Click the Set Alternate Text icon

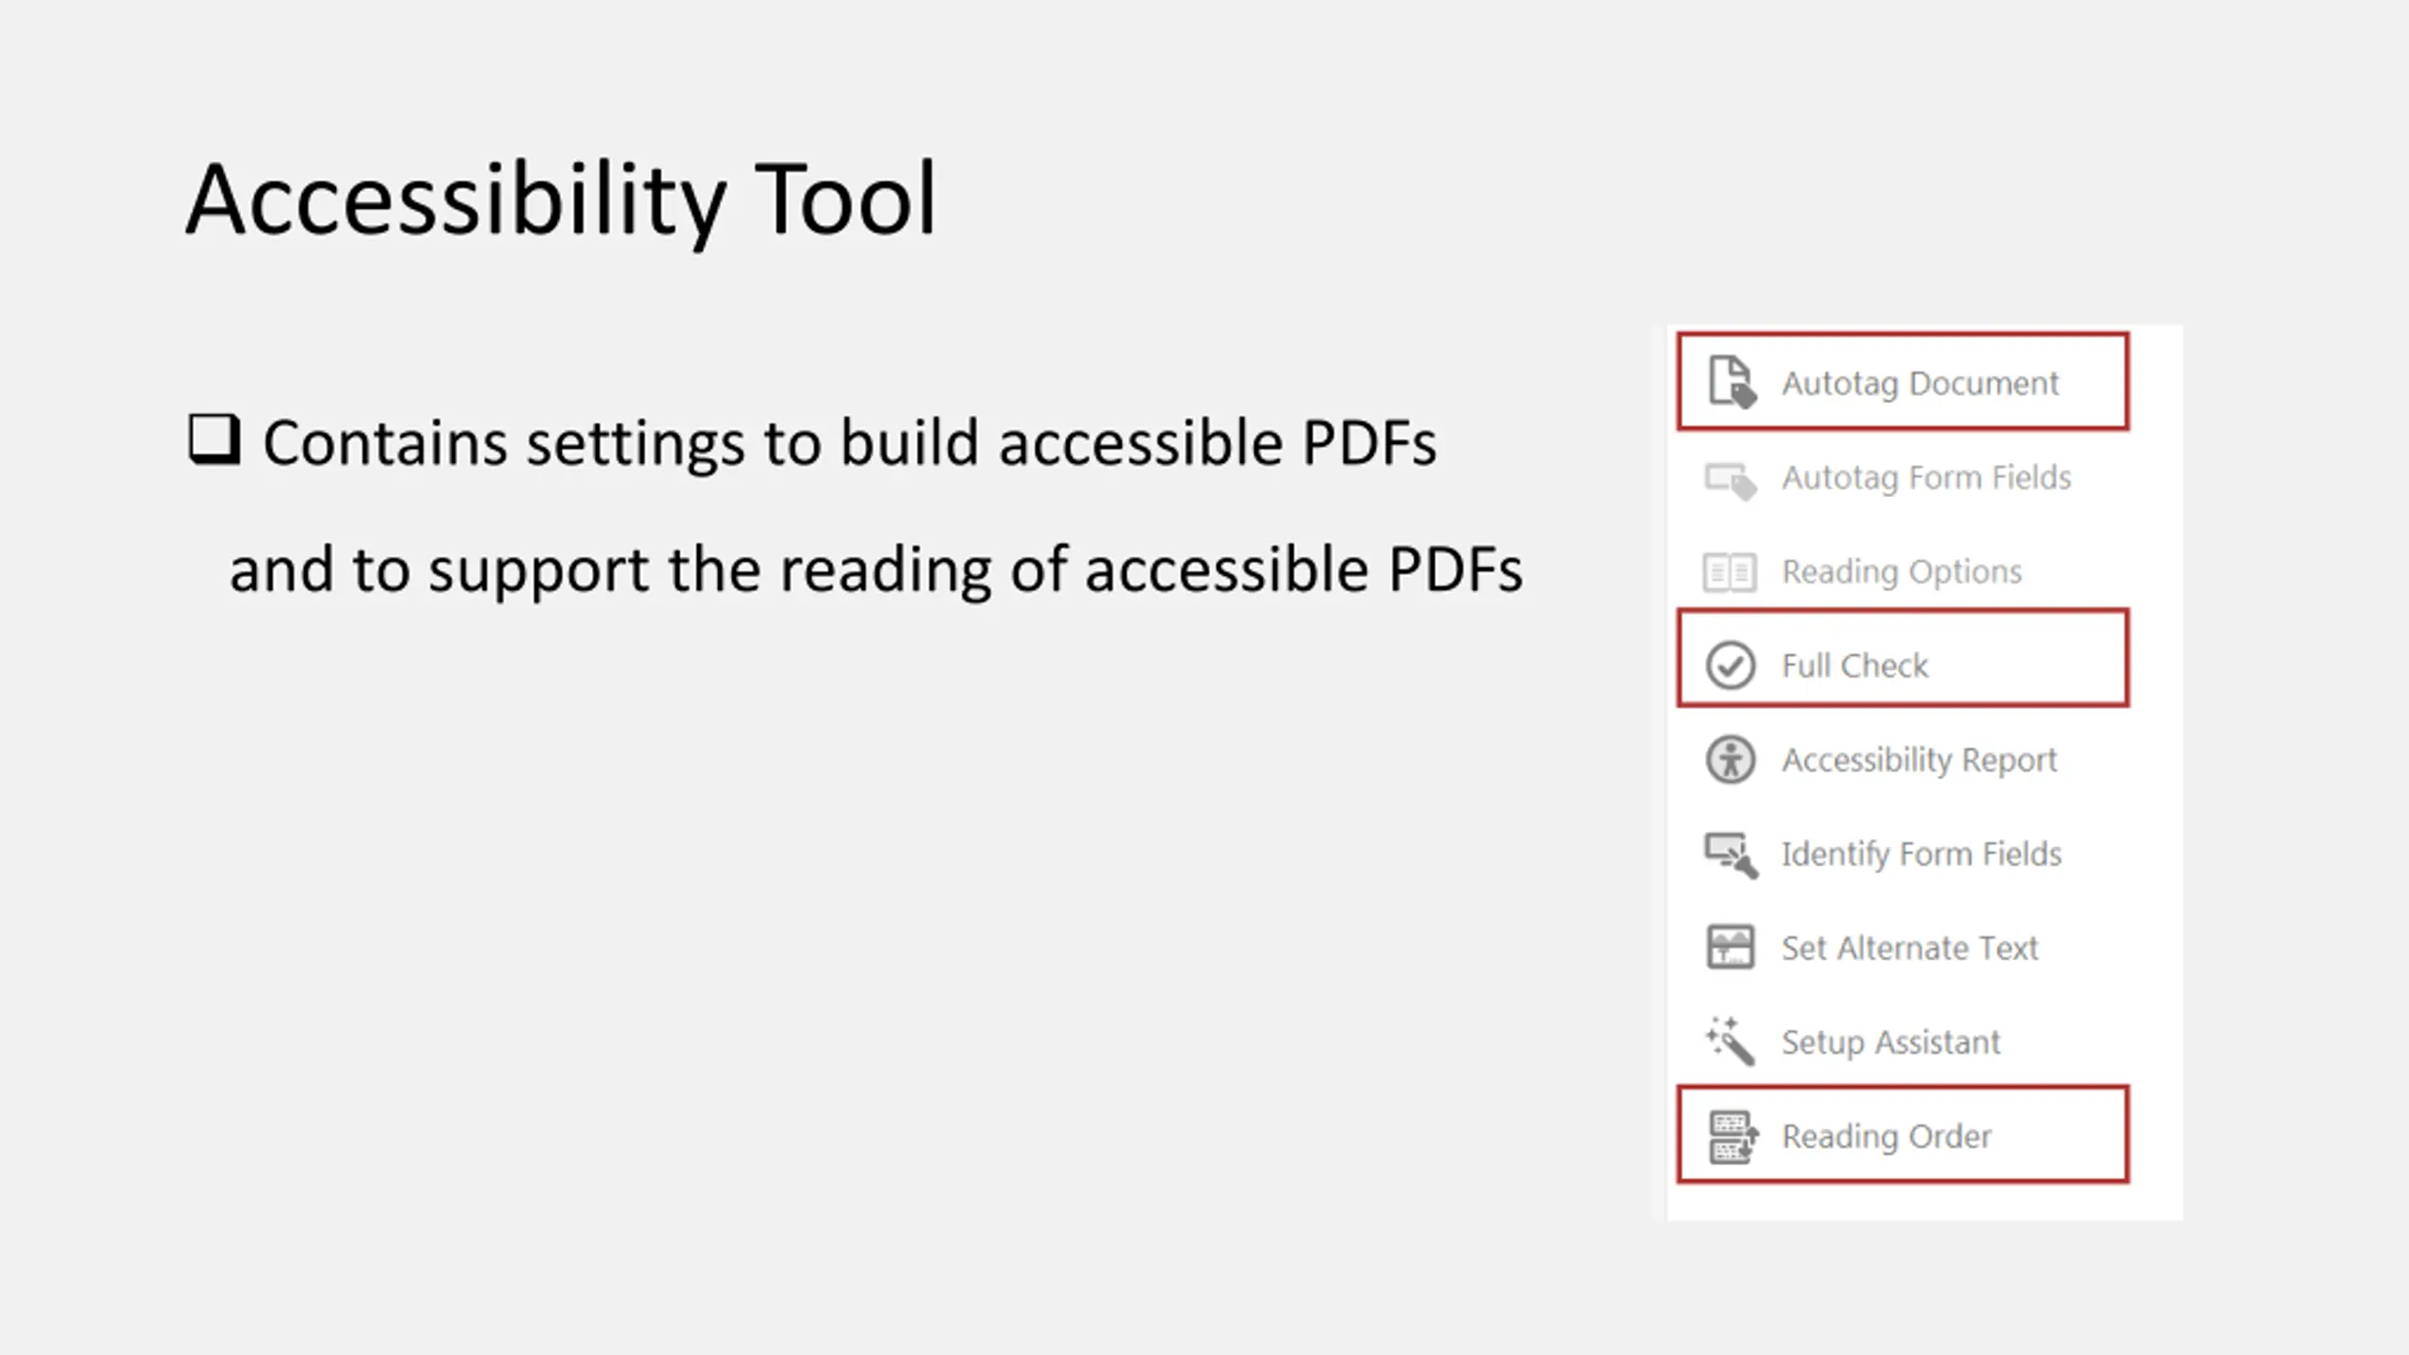tap(1730, 947)
